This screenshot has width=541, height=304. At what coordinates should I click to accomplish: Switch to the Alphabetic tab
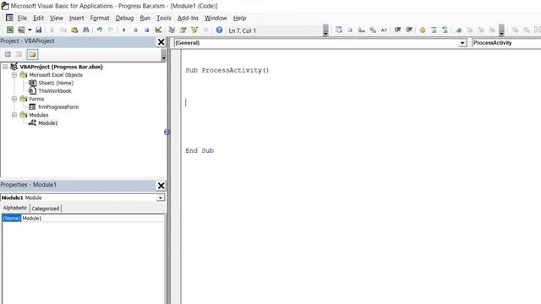(15, 208)
